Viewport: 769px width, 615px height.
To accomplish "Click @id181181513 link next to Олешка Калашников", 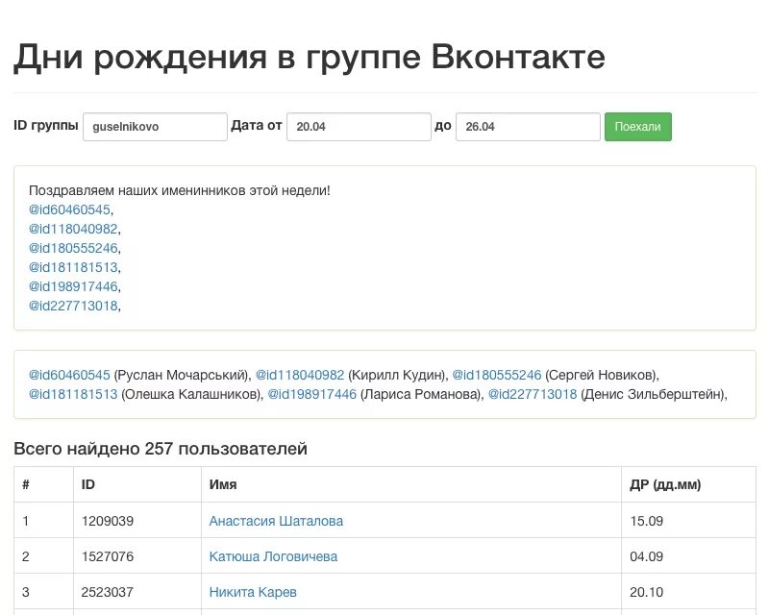I will coord(74,394).
